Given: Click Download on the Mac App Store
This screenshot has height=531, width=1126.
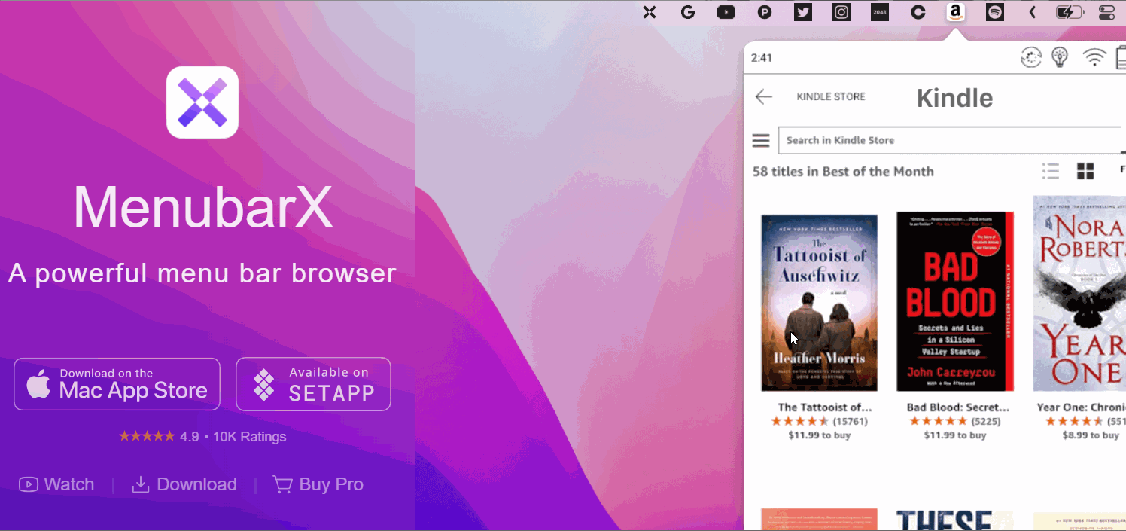Looking at the screenshot, I should click(117, 383).
